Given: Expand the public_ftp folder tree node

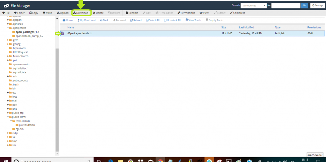Looking at the screenshot, I should [8, 113].
